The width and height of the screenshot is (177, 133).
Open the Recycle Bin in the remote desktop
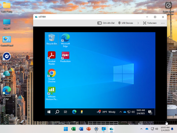point(52,39)
